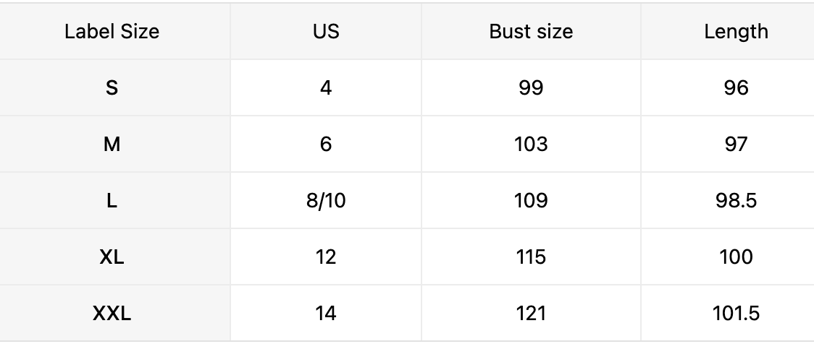Select the US size 12 cell

326,257
